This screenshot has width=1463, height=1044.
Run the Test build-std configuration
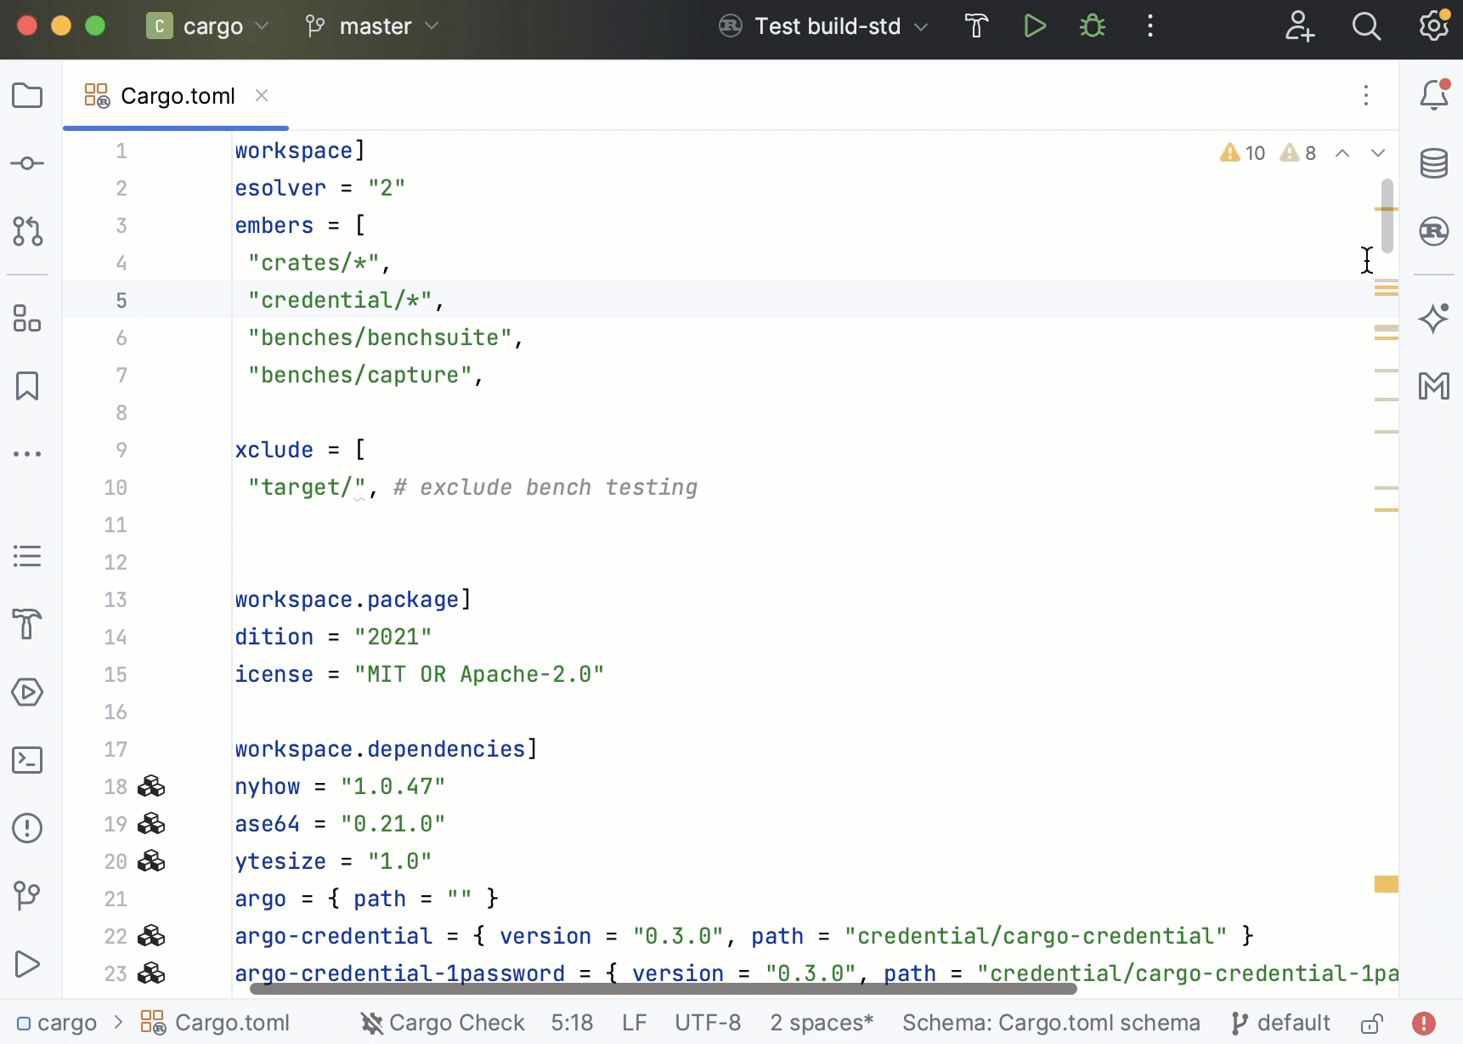pyautogui.click(x=1035, y=26)
